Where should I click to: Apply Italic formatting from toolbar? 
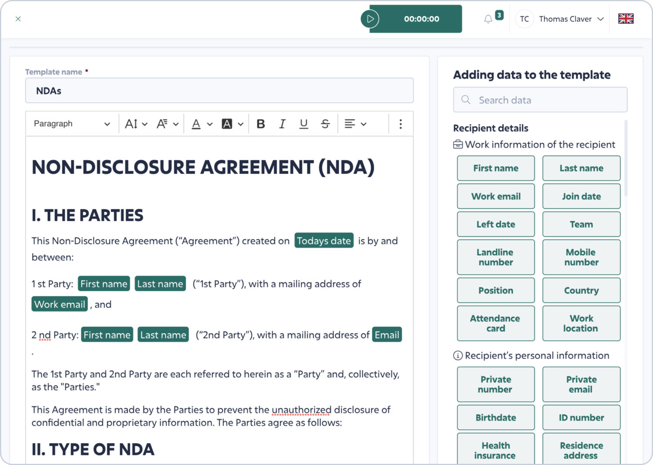(x=282, y=124)
